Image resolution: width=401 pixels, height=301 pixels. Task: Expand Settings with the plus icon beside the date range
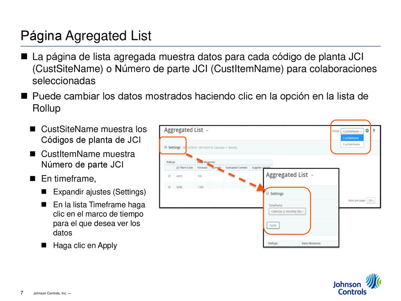(166, 147)
